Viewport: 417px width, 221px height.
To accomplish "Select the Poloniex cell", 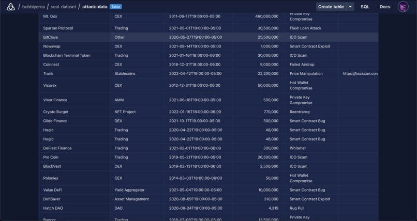I will tap(75, 178).
